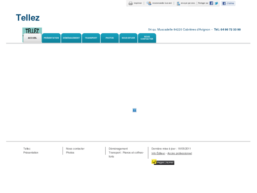
Task: Open the Nous situer tab
Action: (x=128, y=38)
